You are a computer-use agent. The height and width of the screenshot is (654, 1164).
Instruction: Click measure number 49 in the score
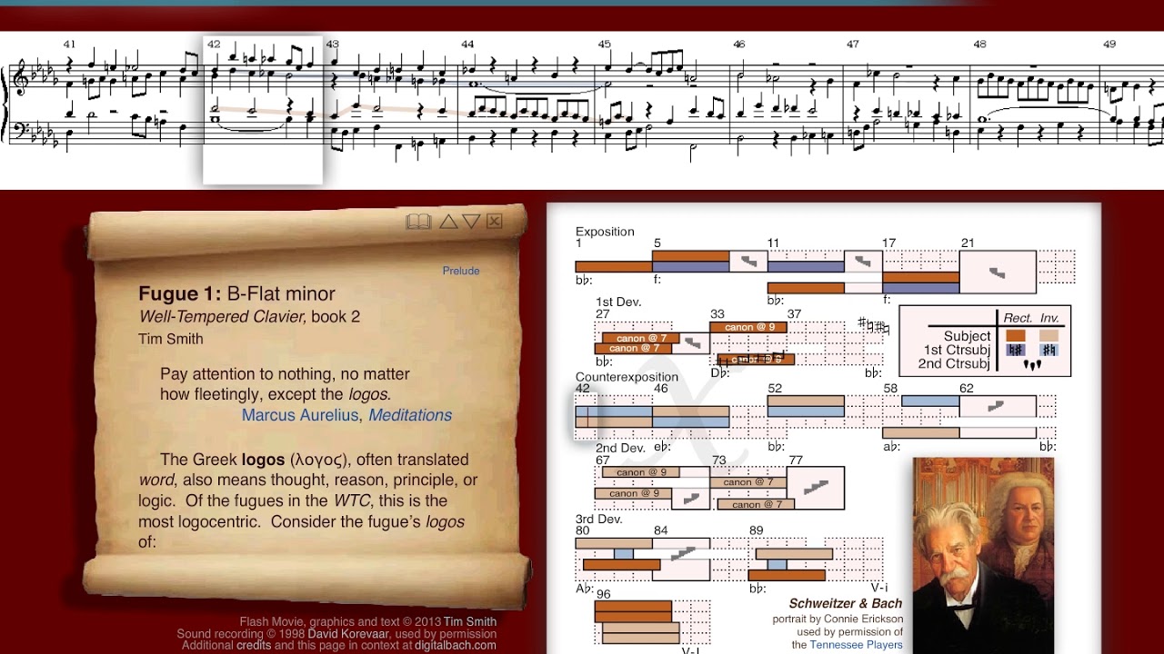[1109, 44]
